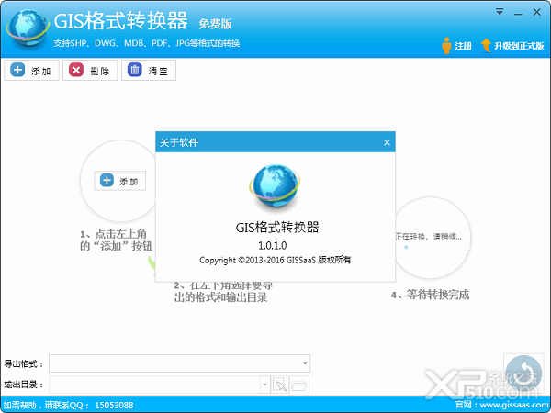Image resolution: width=551 pixels, height=413 pixels.
Task: Click the 输出目录 output directory field
Action: coord(154,385)
